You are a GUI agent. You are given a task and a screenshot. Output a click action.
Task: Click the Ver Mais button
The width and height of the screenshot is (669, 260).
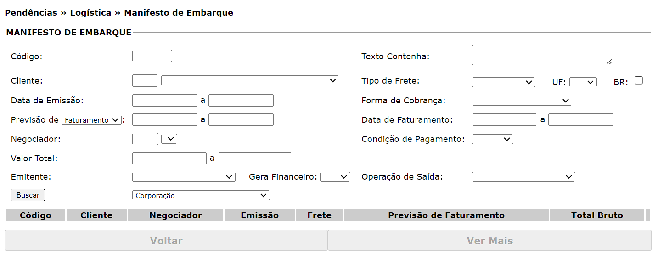tap(489, 241)
